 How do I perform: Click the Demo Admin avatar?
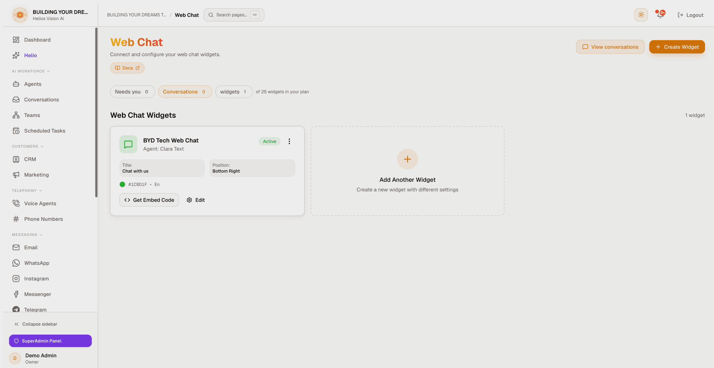pos(15,358)
